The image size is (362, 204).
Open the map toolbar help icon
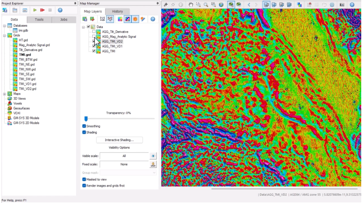coord(352,5)
